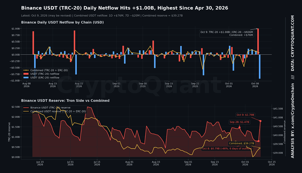Click the red data point marker at Sep 28
302x173 pixels.
coord(239,127)
